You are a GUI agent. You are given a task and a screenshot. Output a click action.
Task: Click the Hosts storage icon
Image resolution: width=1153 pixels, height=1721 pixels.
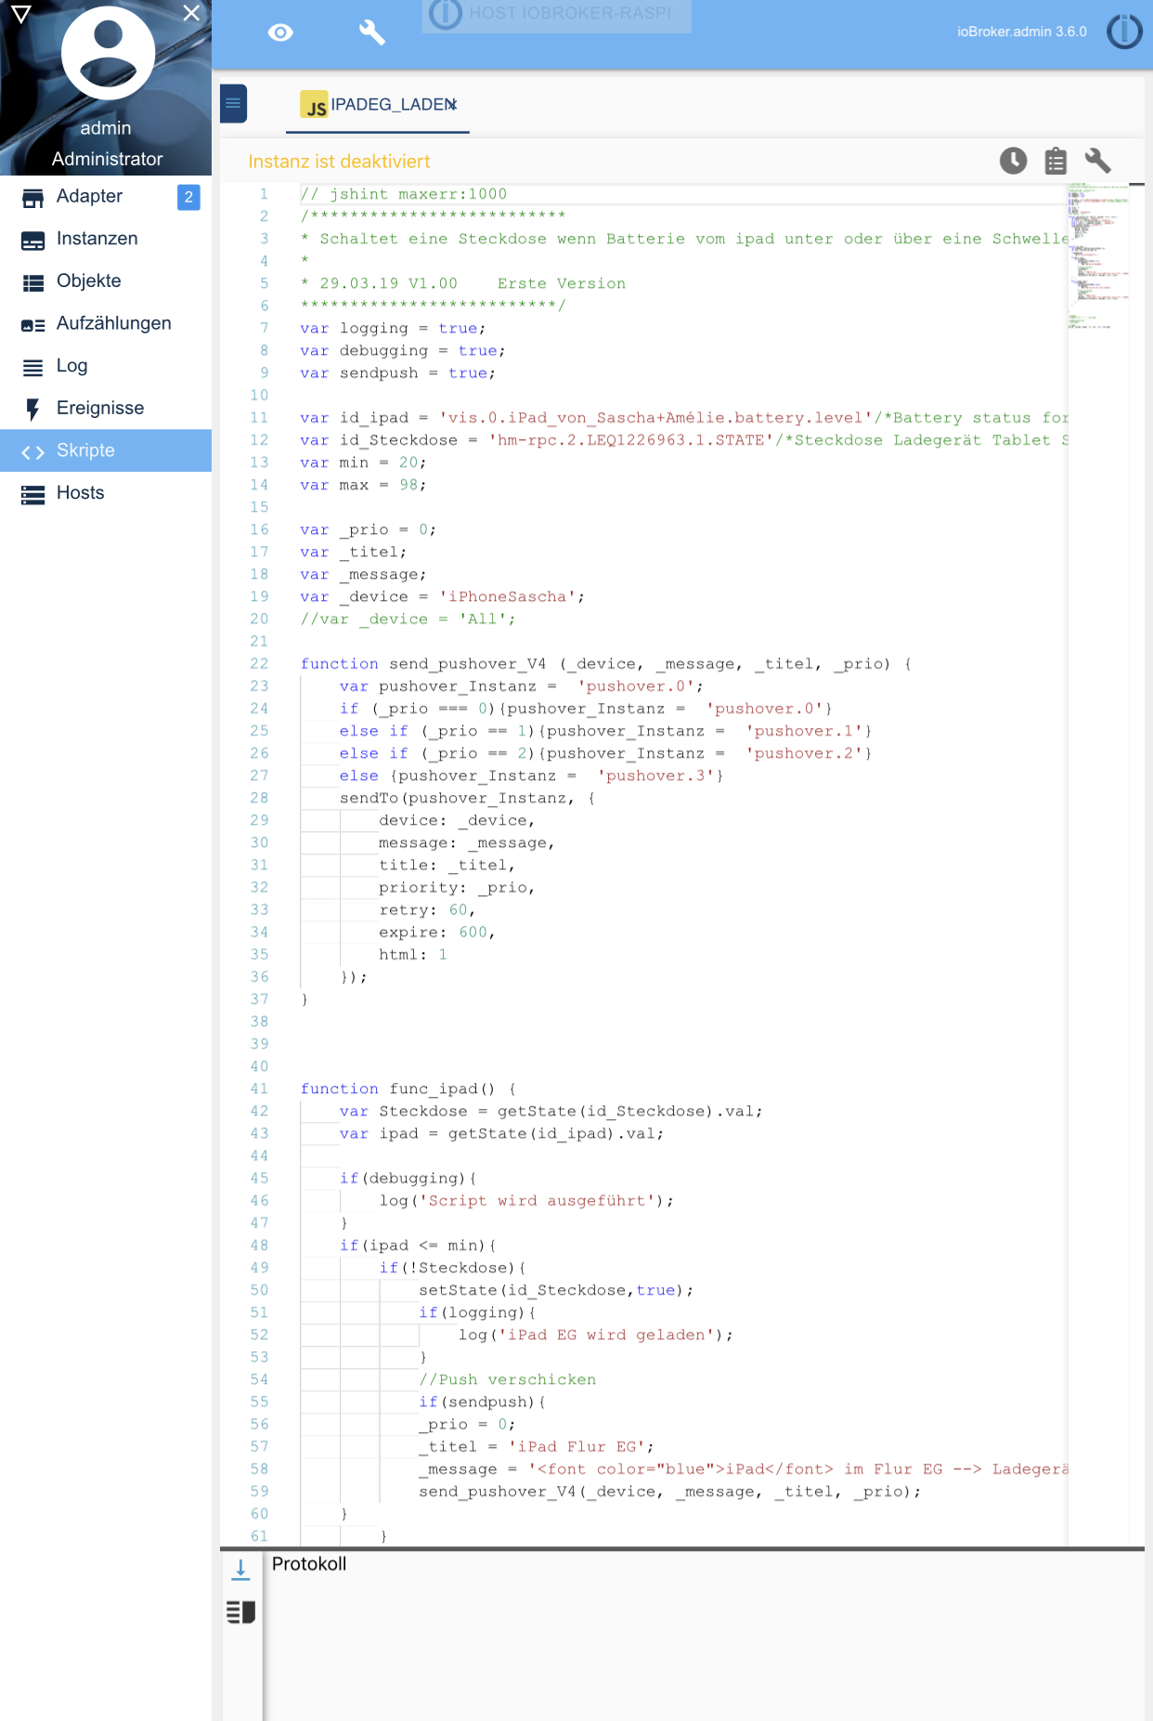32,495
